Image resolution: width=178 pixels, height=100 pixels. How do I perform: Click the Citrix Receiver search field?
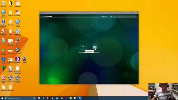pos(123,16)
